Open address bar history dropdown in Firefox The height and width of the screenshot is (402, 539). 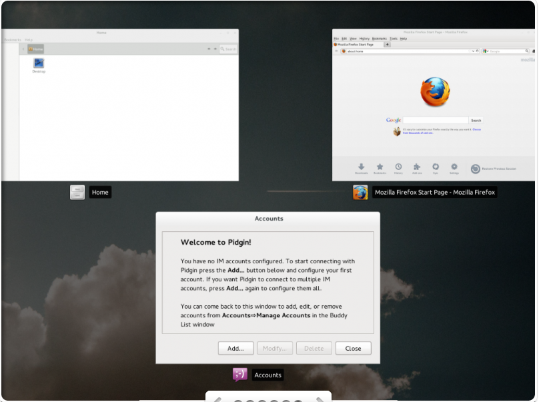(474, 51)
